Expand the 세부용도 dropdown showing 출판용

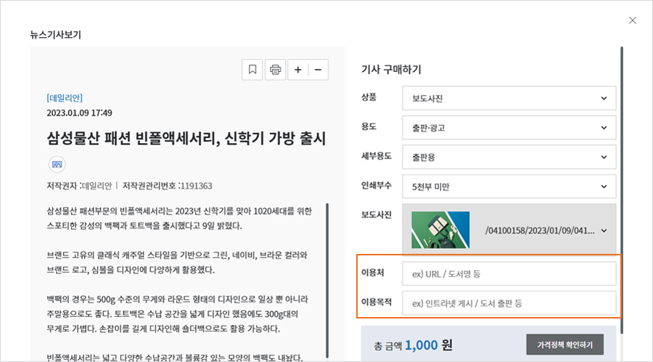click(x=509, y=157)
